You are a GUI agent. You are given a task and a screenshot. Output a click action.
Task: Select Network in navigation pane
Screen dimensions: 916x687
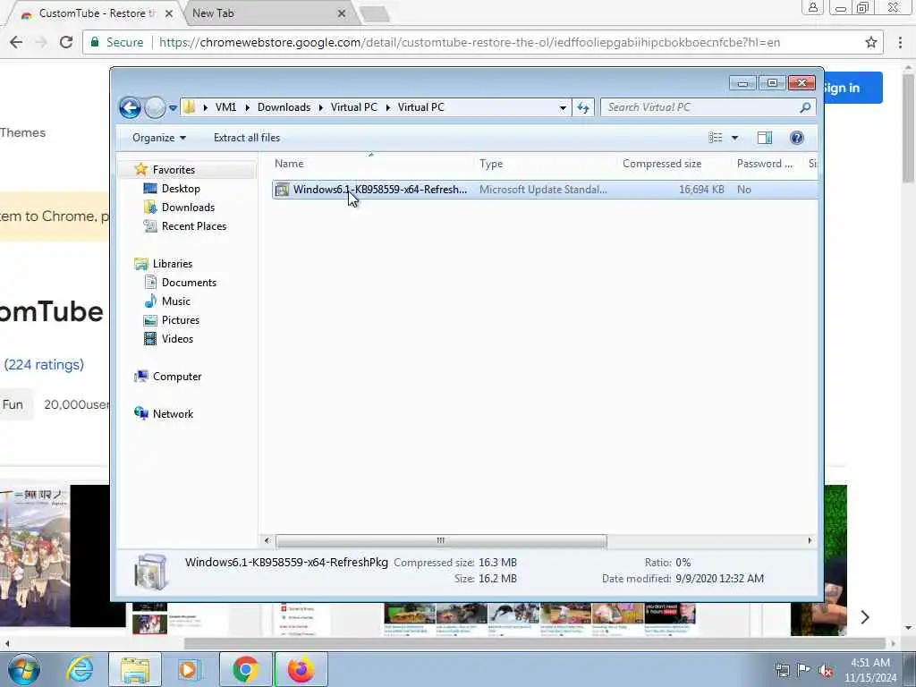[x=173, y=414]
